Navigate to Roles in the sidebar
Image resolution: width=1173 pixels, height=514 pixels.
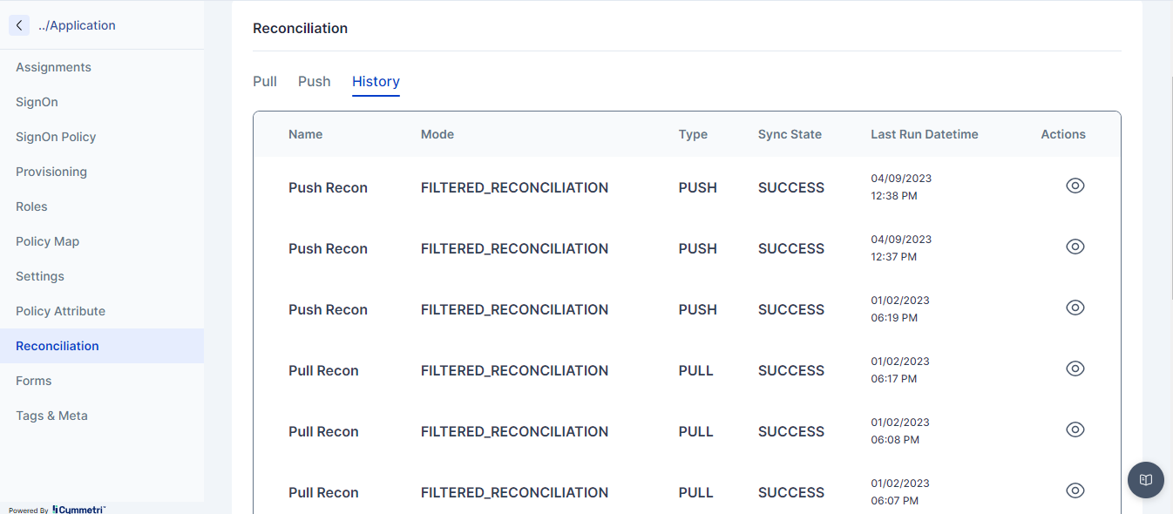[31, 206]
